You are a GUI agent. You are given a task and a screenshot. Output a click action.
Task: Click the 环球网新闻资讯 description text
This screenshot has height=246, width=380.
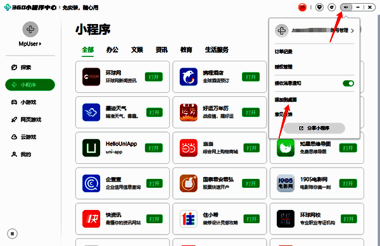(121, 81)
